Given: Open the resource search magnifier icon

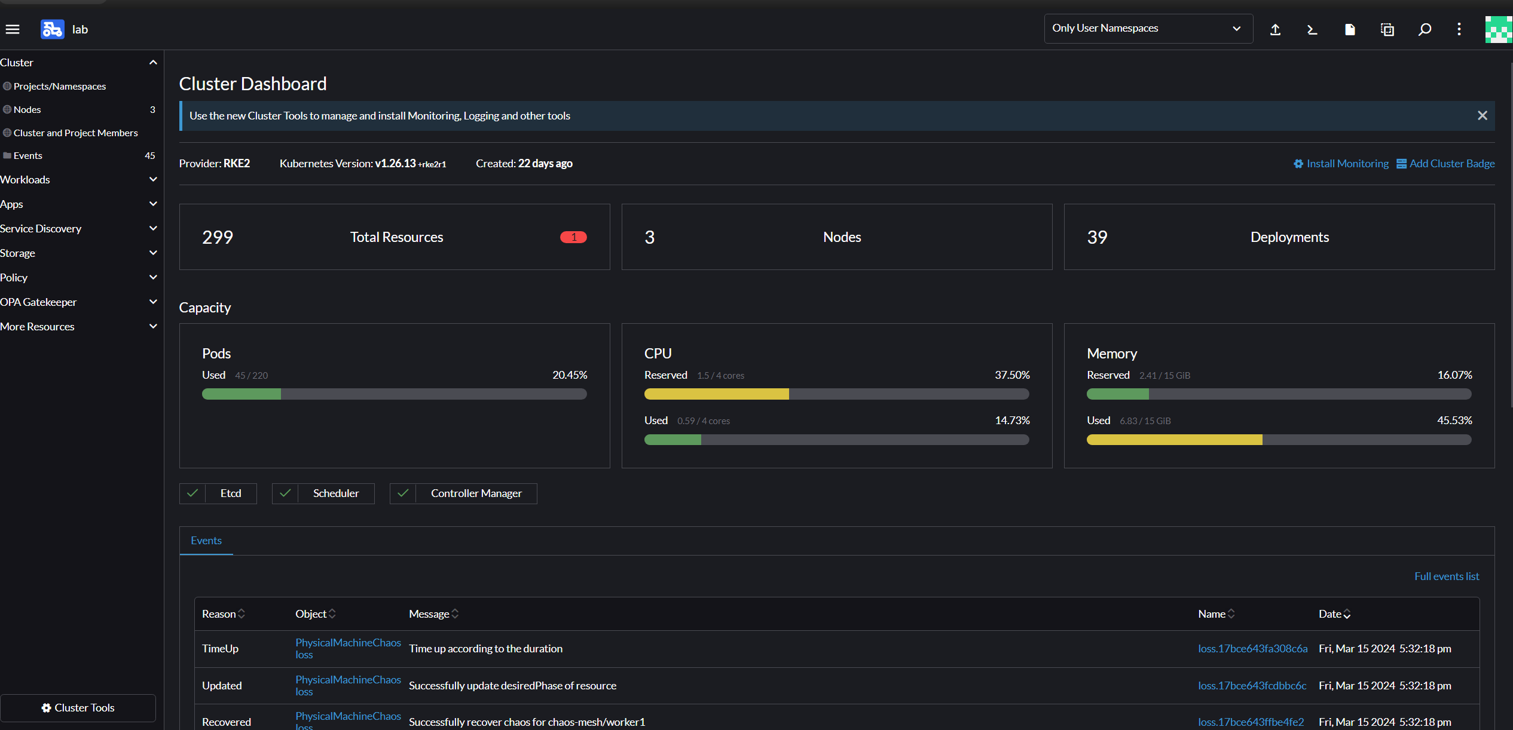Looking at the screenshot, I should point(1425,29).
